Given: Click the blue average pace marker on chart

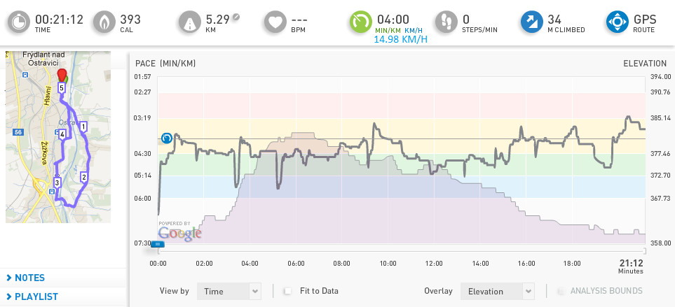Looking at the screenshot, I should point(166,138).
